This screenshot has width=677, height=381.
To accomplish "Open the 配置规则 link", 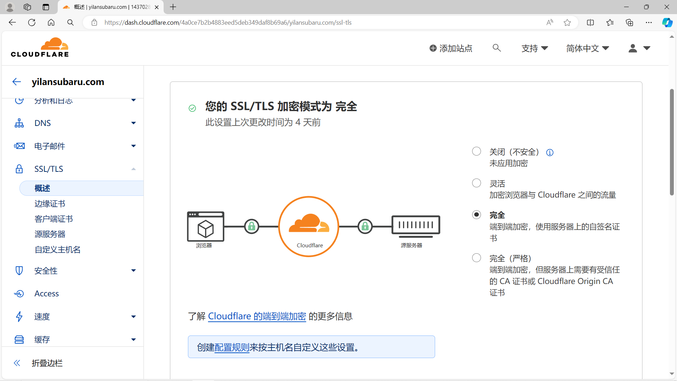I will tap(232, 347).
